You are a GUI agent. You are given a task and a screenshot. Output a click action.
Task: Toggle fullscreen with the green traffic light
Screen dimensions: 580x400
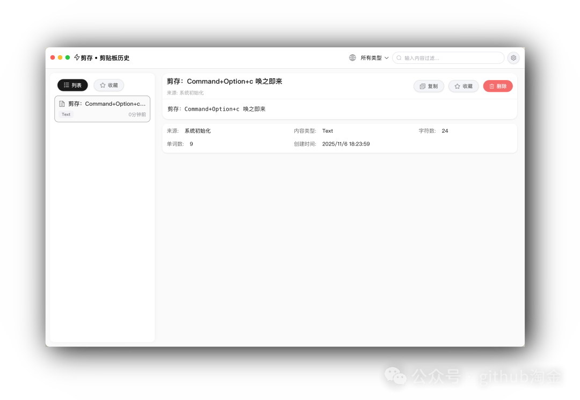point(67,57)
